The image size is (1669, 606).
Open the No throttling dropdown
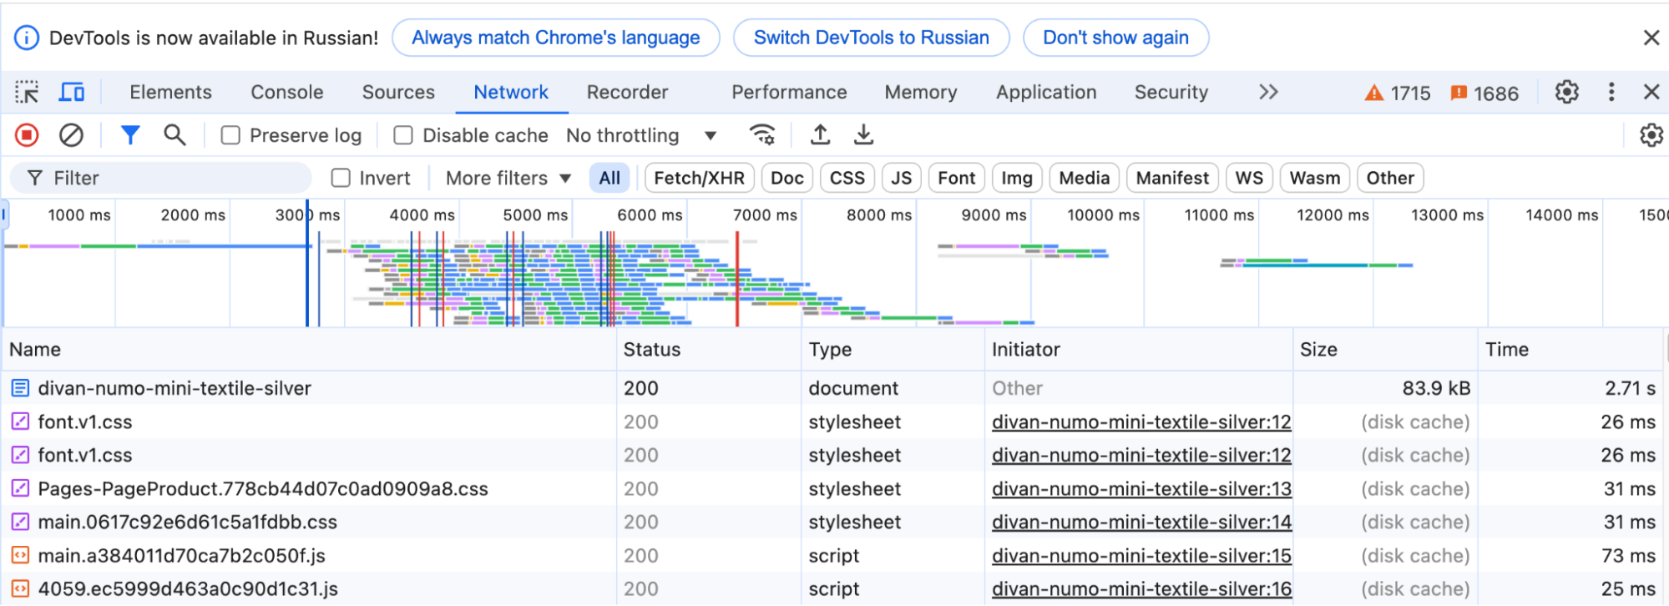(x=641, y=135)
